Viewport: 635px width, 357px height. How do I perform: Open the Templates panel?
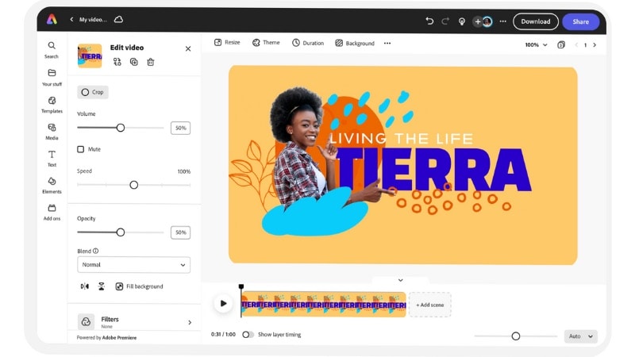click(52, 105)
